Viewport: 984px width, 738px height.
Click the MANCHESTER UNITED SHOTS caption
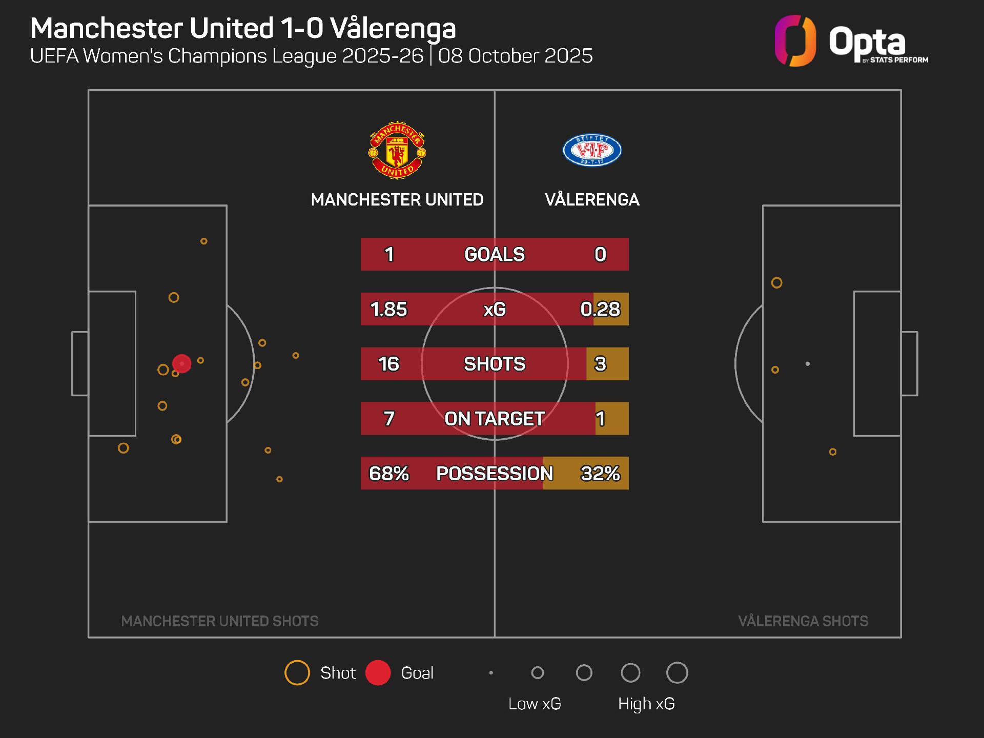pos(219,621)
